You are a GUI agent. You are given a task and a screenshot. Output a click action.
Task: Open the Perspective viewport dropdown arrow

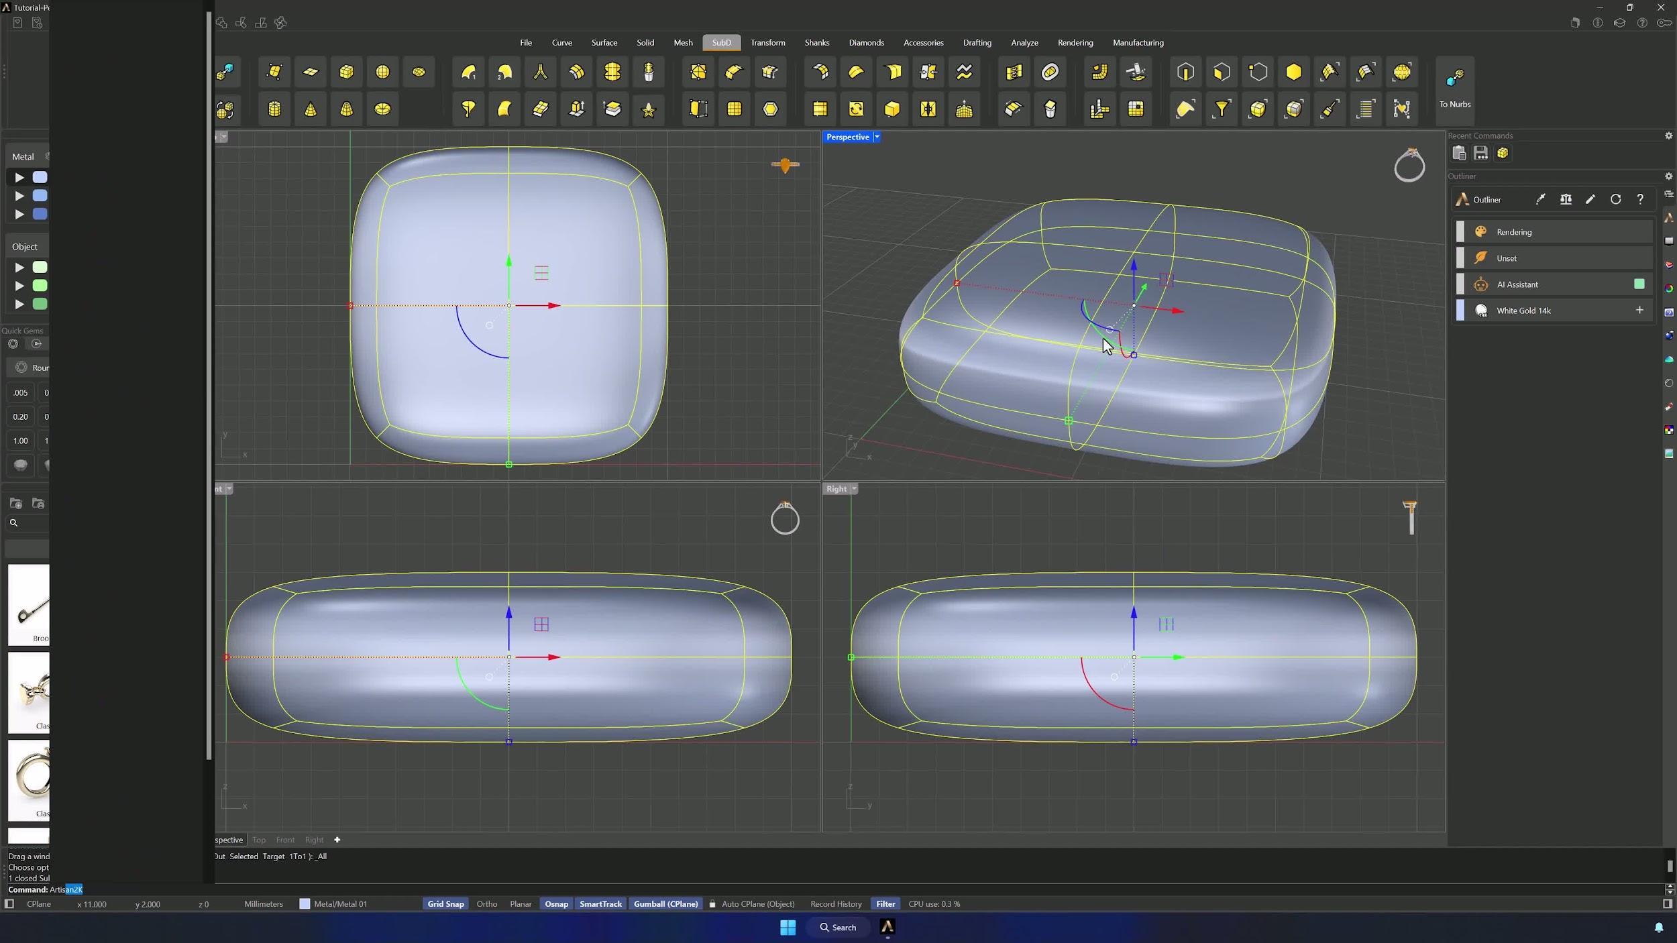pyautogui.click(x=877, y=137)
